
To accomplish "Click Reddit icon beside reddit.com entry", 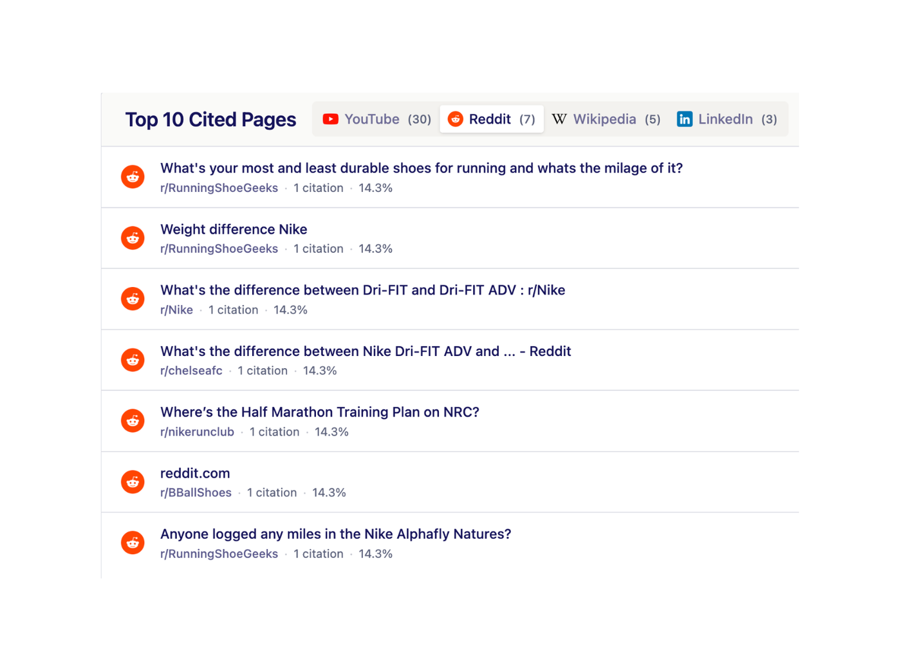I will click(133, 482).
